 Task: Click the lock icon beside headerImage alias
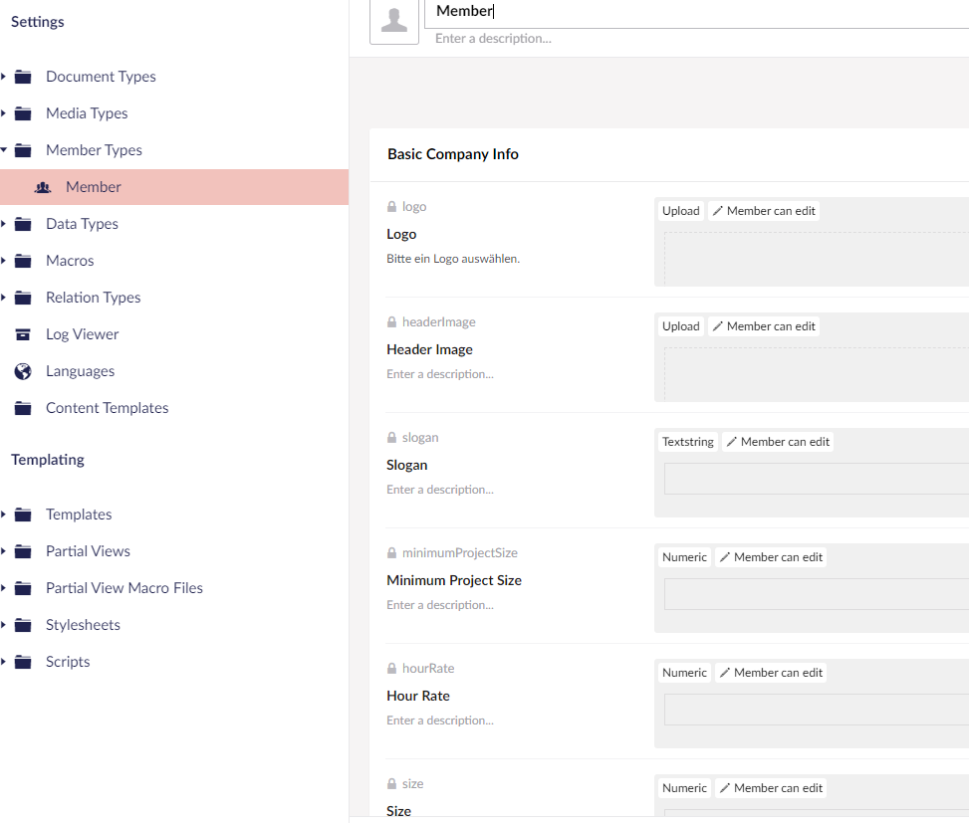(391, 321)
